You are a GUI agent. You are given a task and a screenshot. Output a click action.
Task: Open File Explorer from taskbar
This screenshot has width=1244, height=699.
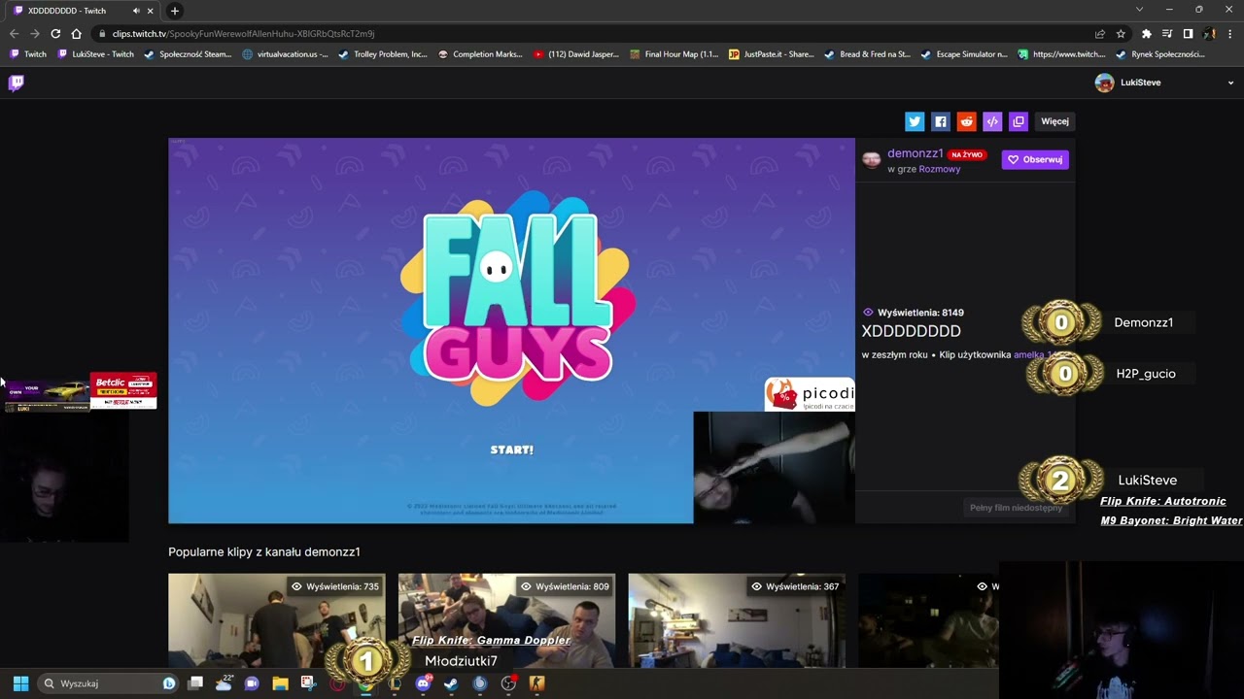(x=280, y=683)
